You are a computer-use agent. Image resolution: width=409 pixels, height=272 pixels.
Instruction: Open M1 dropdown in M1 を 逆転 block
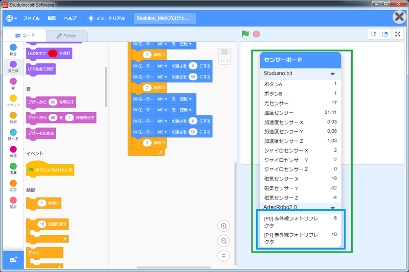162,99
